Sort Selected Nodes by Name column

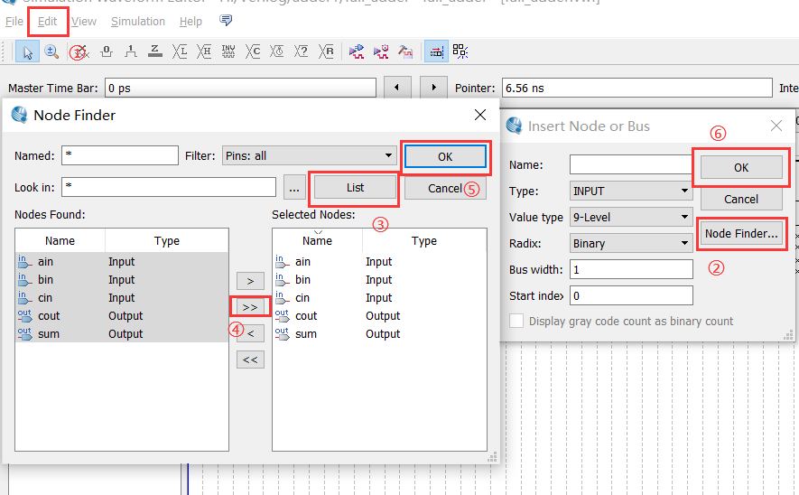[318, 240]
